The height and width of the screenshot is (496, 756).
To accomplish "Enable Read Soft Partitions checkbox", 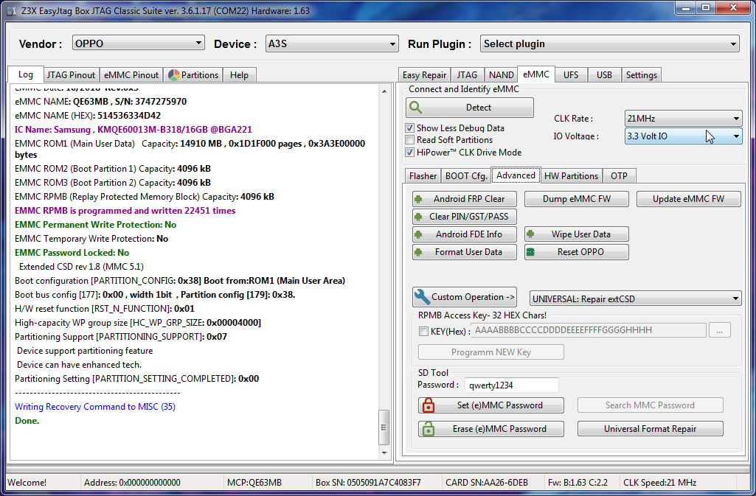I will pos(410,140).
